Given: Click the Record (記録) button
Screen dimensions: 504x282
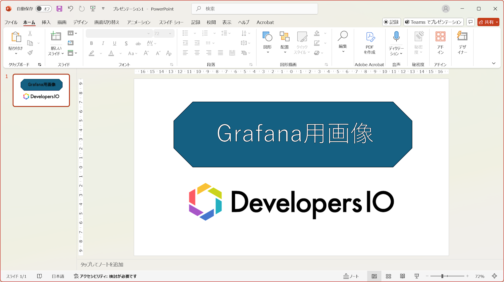Looking at the screenshot, I should (391, 22).
